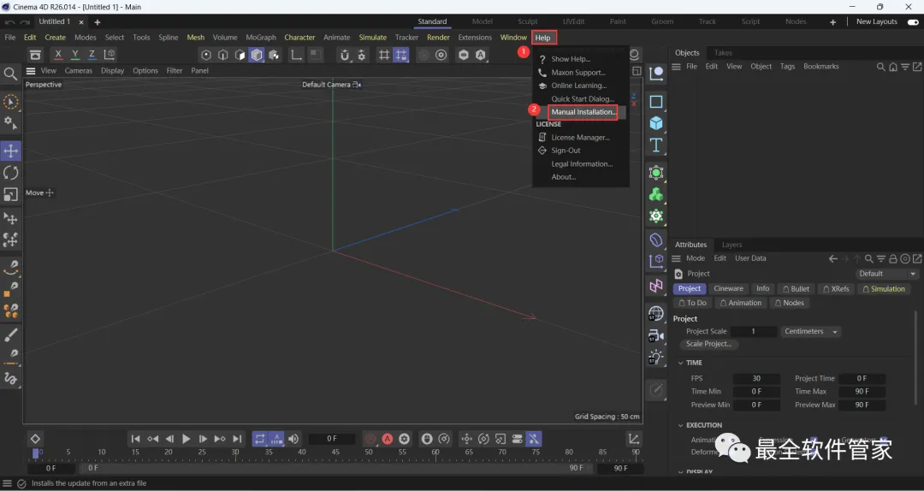
Task: Open Objects manager search icon
Action: pos(881,67)
